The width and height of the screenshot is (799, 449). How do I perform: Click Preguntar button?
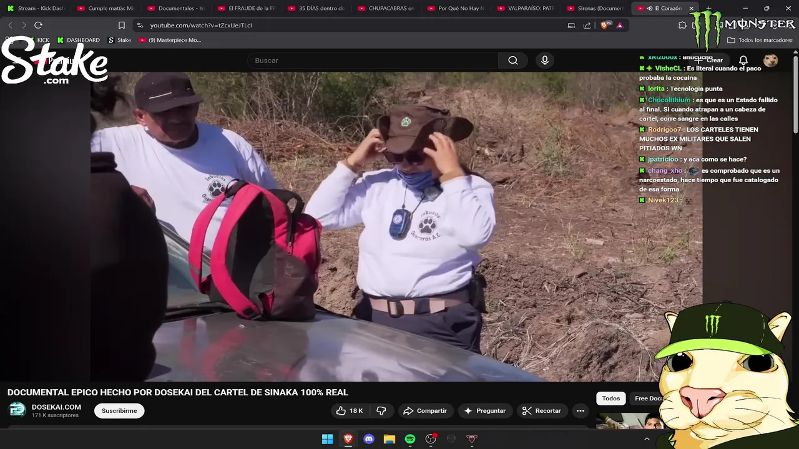484,411
